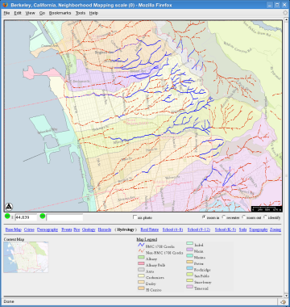Screen dimensions: 290x307
Task: Click the compass logo icon on map corner
Action: [x=9, y=207]
